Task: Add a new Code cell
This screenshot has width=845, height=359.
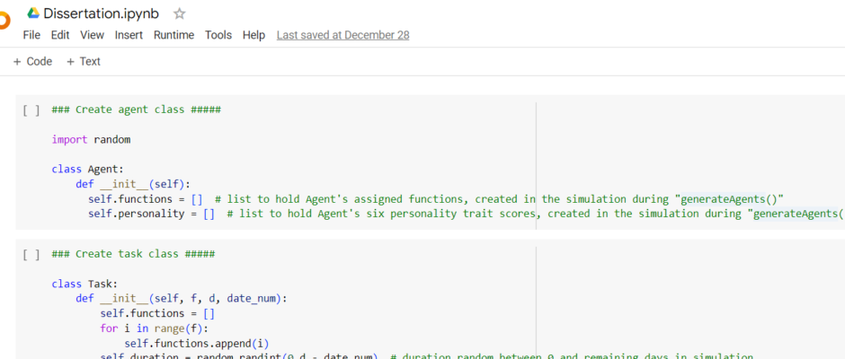Action: click(32, 62)
